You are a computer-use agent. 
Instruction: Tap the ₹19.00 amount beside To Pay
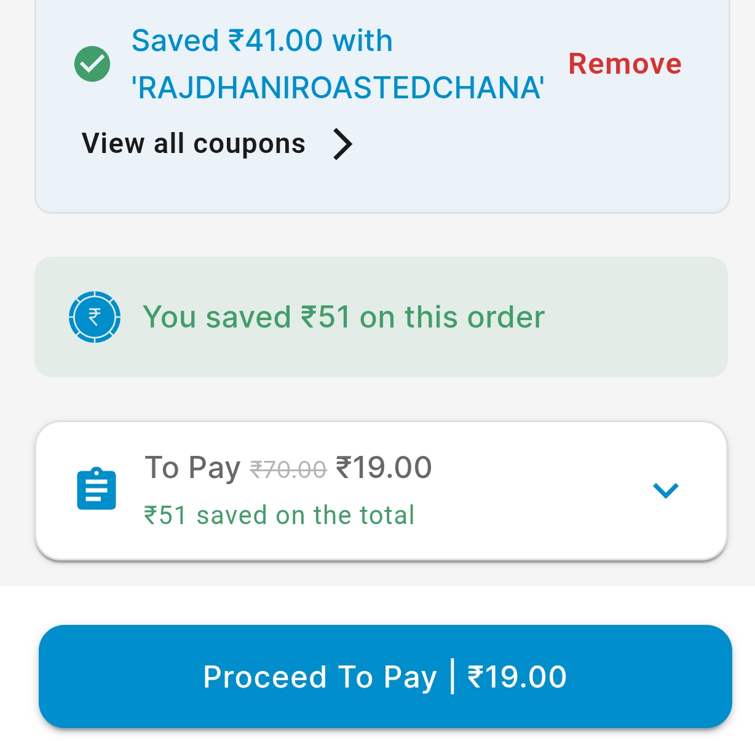coord(384,468)
